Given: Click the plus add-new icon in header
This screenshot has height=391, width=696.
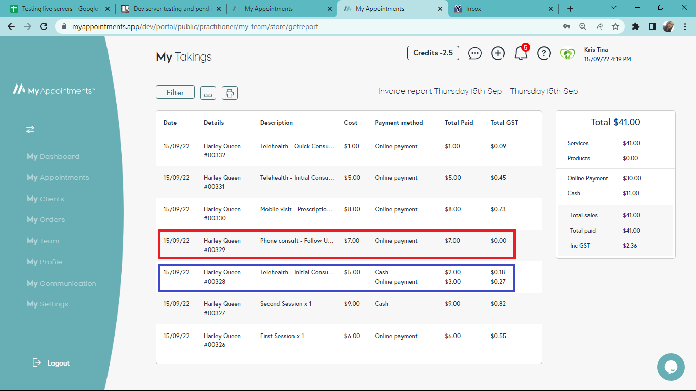Looking at the screenshot, I should pyautogui.click(x=498, y=53).
